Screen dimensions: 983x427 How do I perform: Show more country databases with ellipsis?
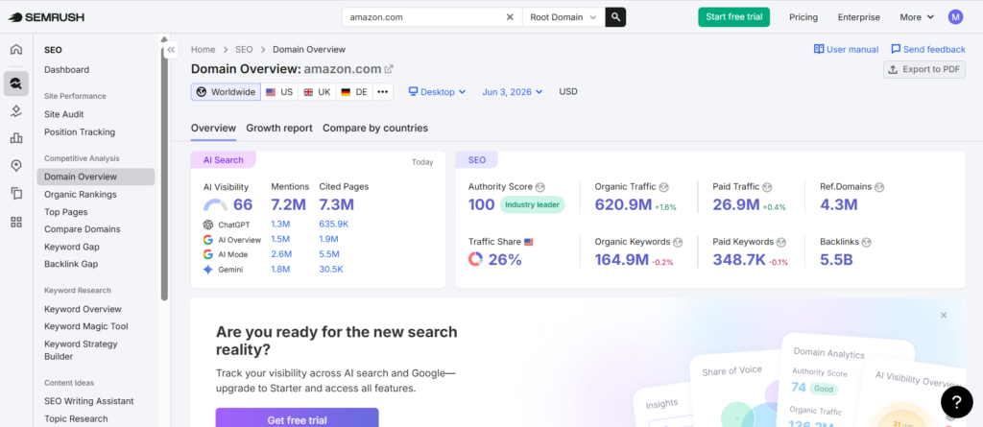(x=382, y=92)
